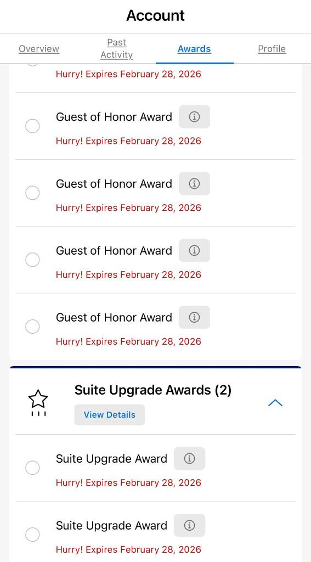
Task: Select the first Suite Upgrade Award radio button
Action: pos(32,468)
